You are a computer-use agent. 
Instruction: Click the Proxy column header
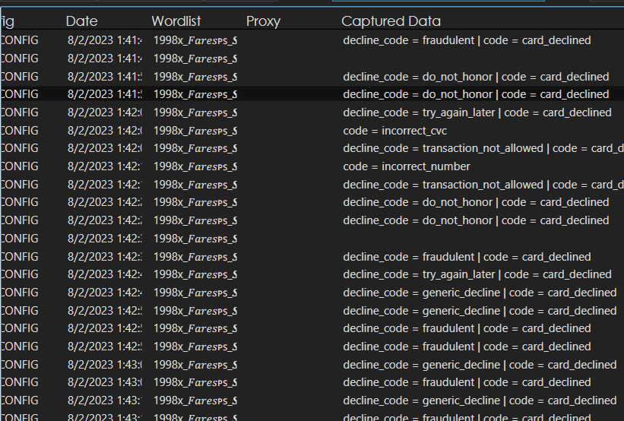click(263, 21)
